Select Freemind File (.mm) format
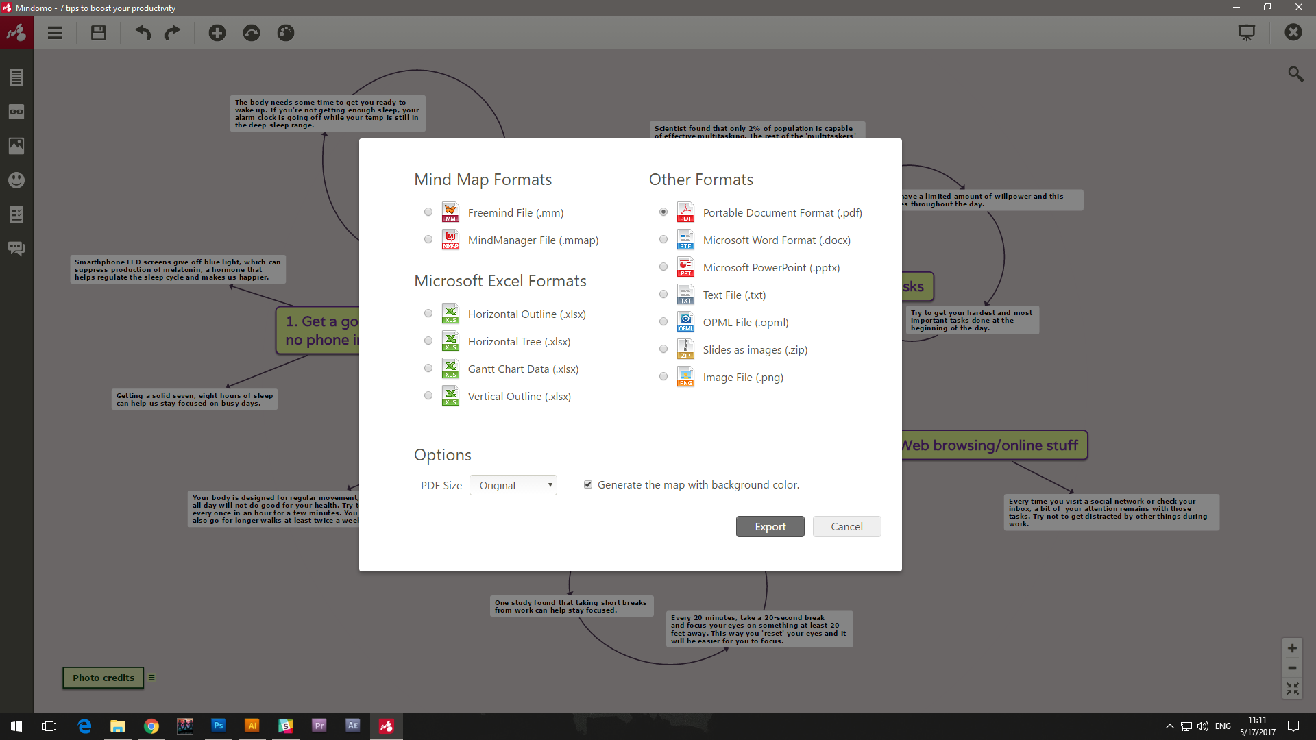The height and width of the screenshot is (740, 1316). coord(428,212)
